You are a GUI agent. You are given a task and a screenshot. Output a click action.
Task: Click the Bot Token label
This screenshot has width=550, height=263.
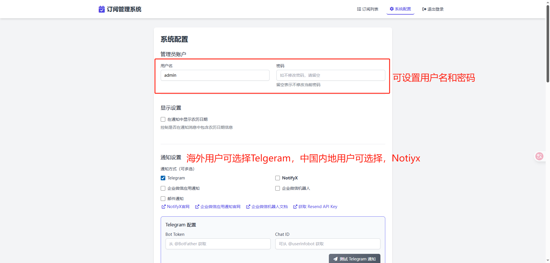(x=175, y=234)
